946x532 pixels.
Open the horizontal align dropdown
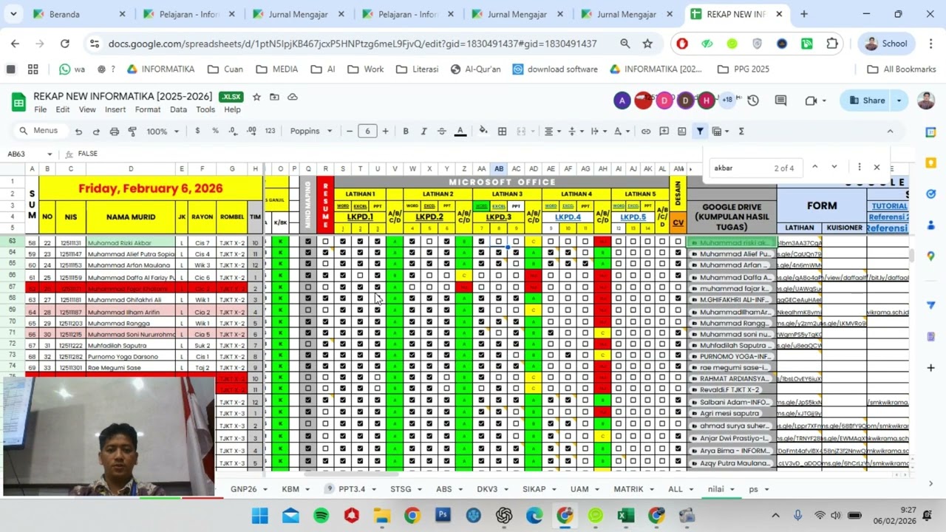click(551, 132)
